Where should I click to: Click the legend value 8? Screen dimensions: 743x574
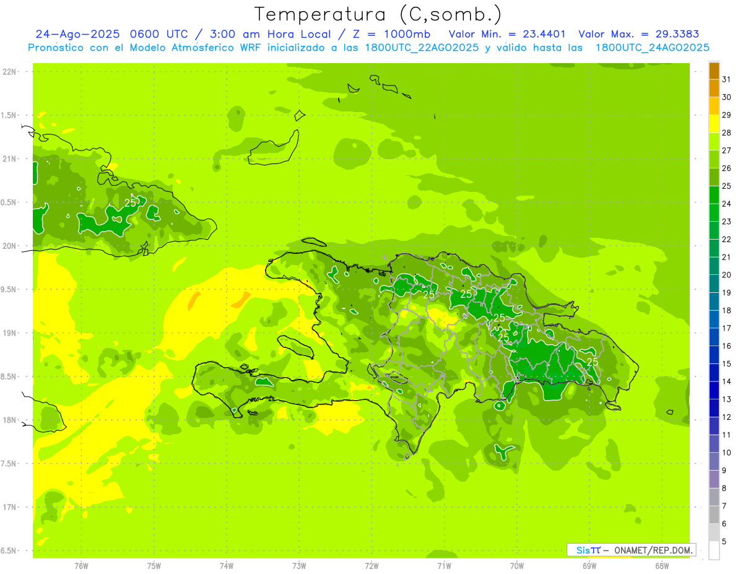724,489
